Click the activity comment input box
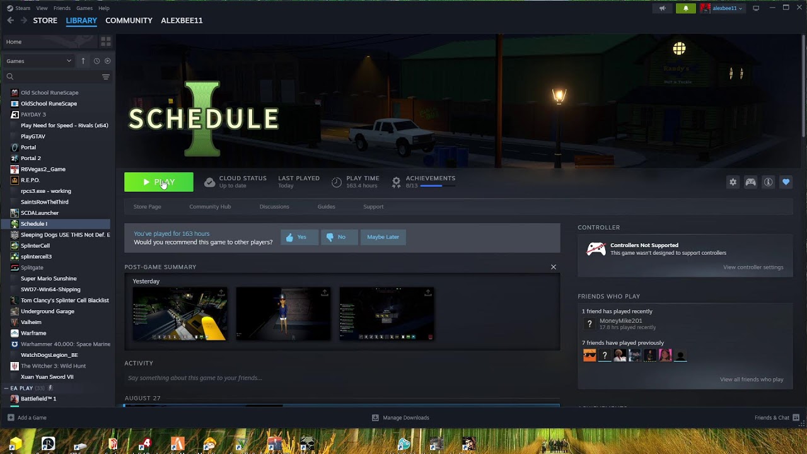The width and height of the screenshot is (807, 454). click(x=340, y=378)
